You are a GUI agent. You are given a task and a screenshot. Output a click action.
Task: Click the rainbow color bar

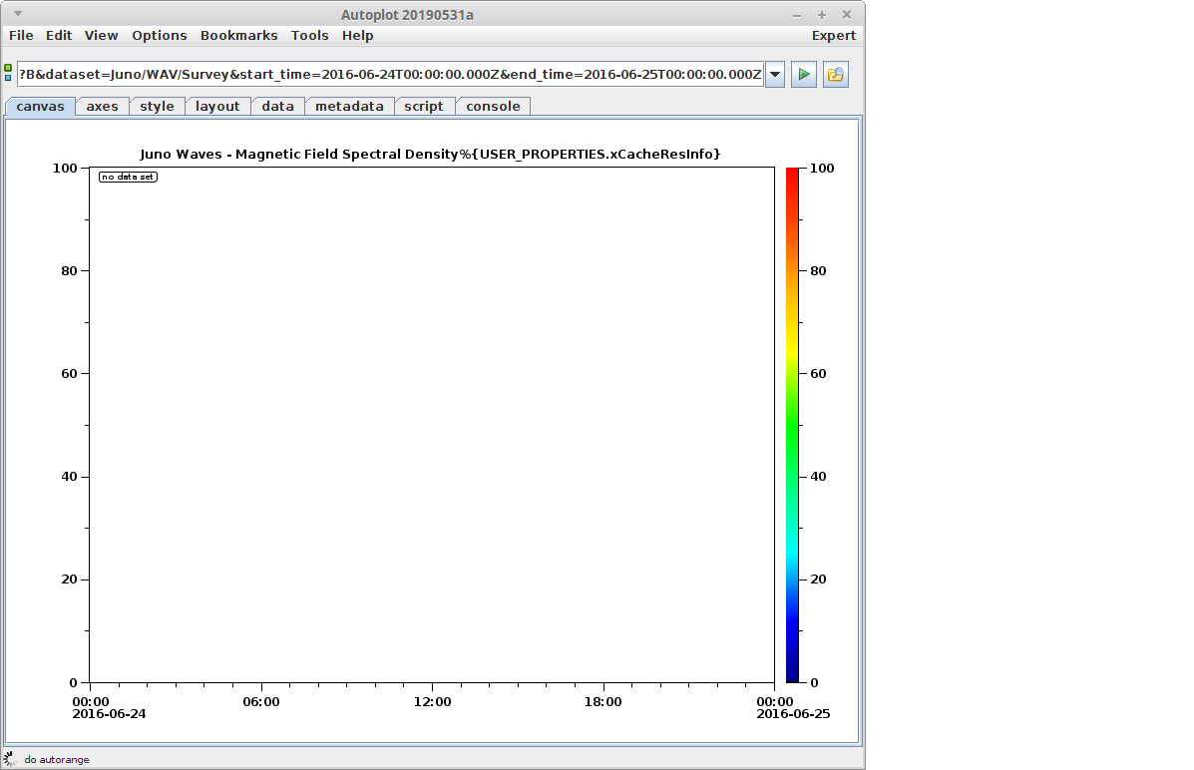[x=793, y=425]
